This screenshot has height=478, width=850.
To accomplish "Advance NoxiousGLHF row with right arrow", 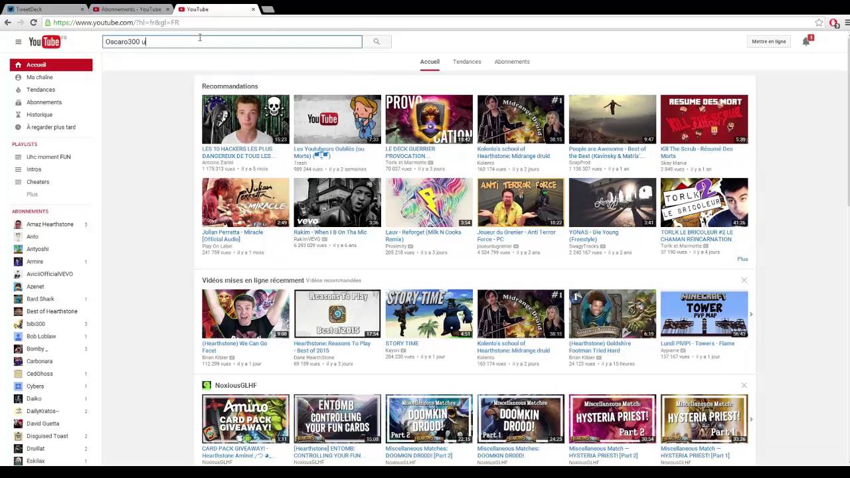I will (751, 419).
